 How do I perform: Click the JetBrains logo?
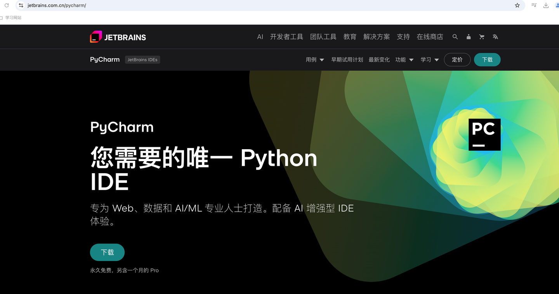[x=118, y=37]
